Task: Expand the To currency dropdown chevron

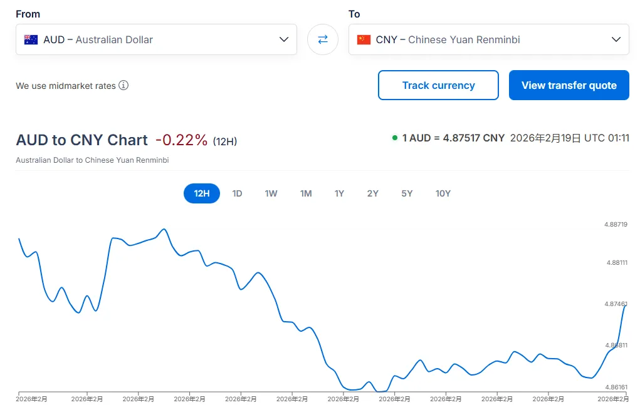Action: [x=616, y=39]
